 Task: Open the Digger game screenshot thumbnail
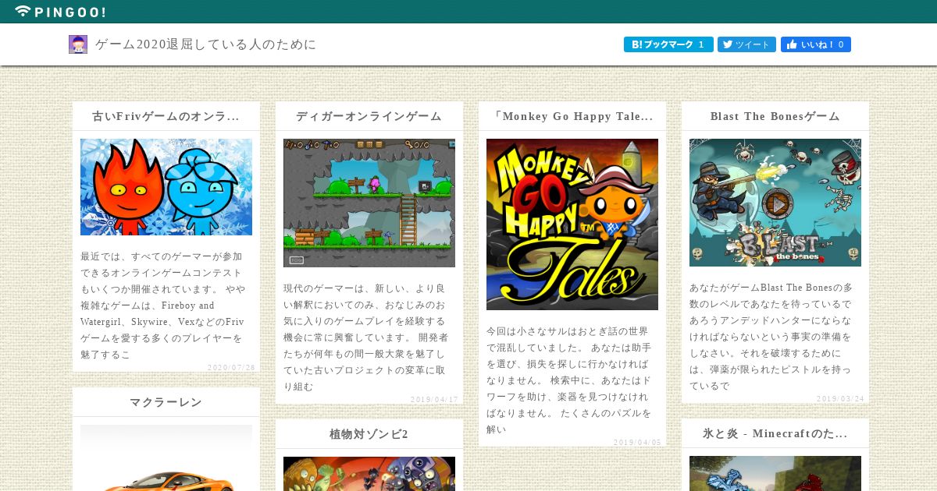(369, 203)
